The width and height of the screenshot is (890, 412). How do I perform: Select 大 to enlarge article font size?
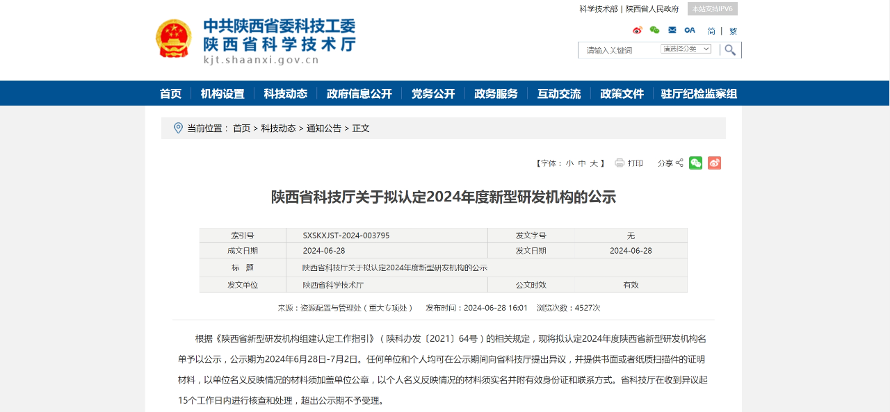[x=592, y=163]
